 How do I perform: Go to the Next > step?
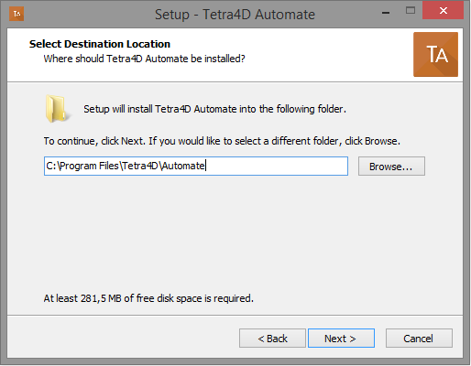pos(341,338)
